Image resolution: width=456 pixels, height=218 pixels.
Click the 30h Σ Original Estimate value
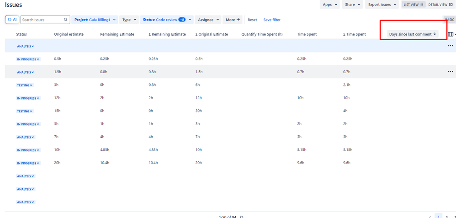point(198,111)
